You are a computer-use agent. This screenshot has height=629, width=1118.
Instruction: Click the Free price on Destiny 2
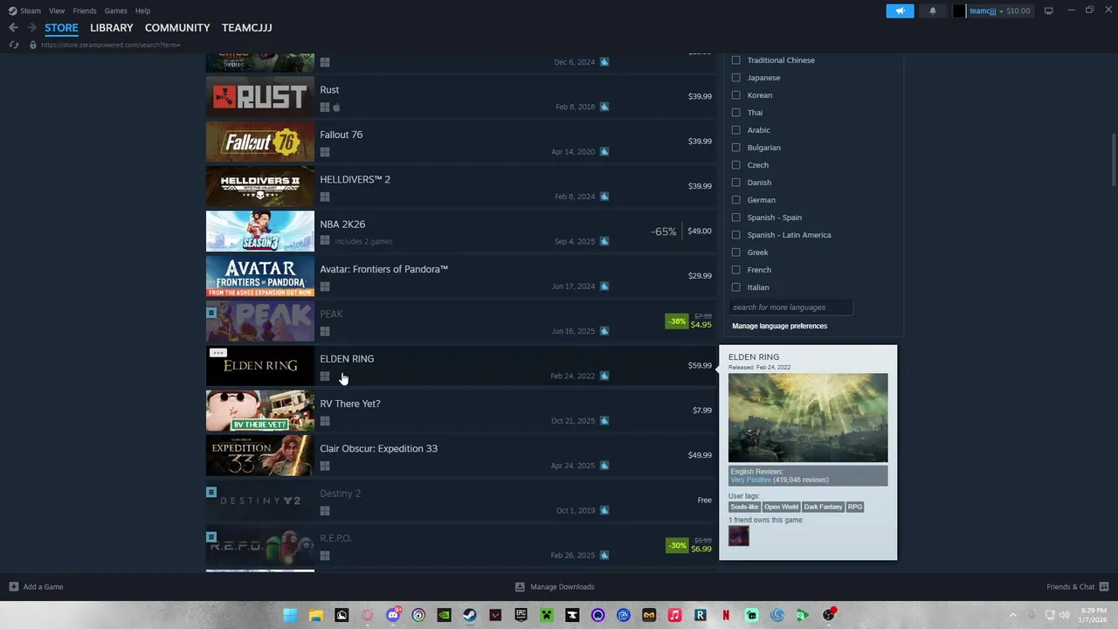(704, 501)
